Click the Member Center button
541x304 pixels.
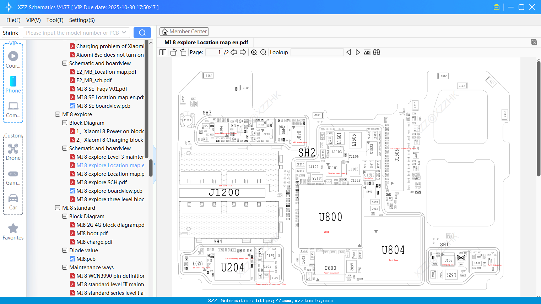pos(184,31)
